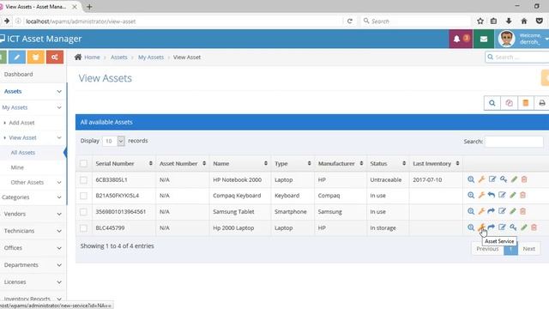Open the Display records count dropdown

[x=113, y=141]
